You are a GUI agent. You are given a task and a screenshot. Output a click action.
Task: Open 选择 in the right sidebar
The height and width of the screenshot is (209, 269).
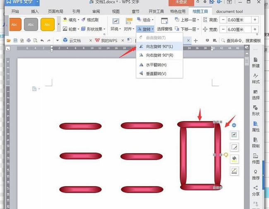pos(255,95)
